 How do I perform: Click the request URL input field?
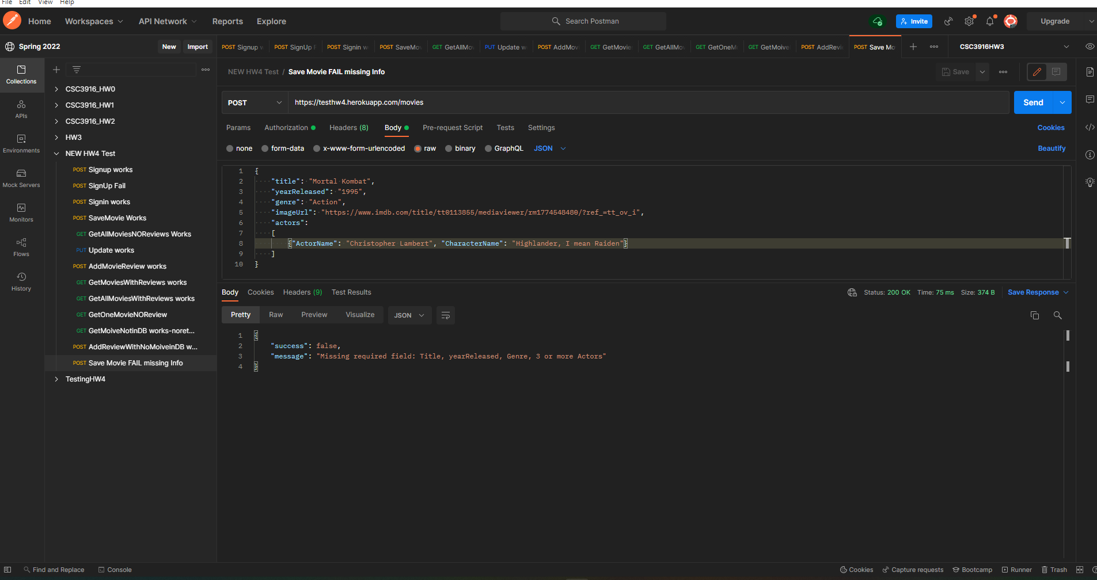[518, 102]
